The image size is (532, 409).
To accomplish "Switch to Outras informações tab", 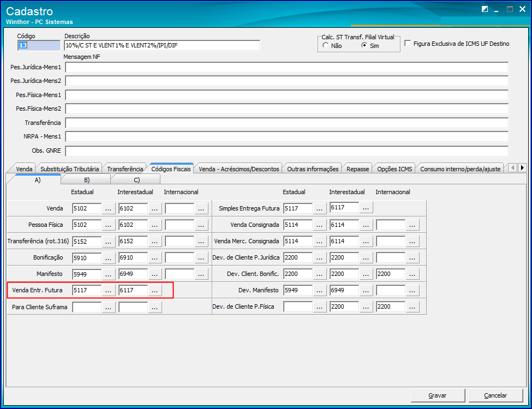I will 313,169.
